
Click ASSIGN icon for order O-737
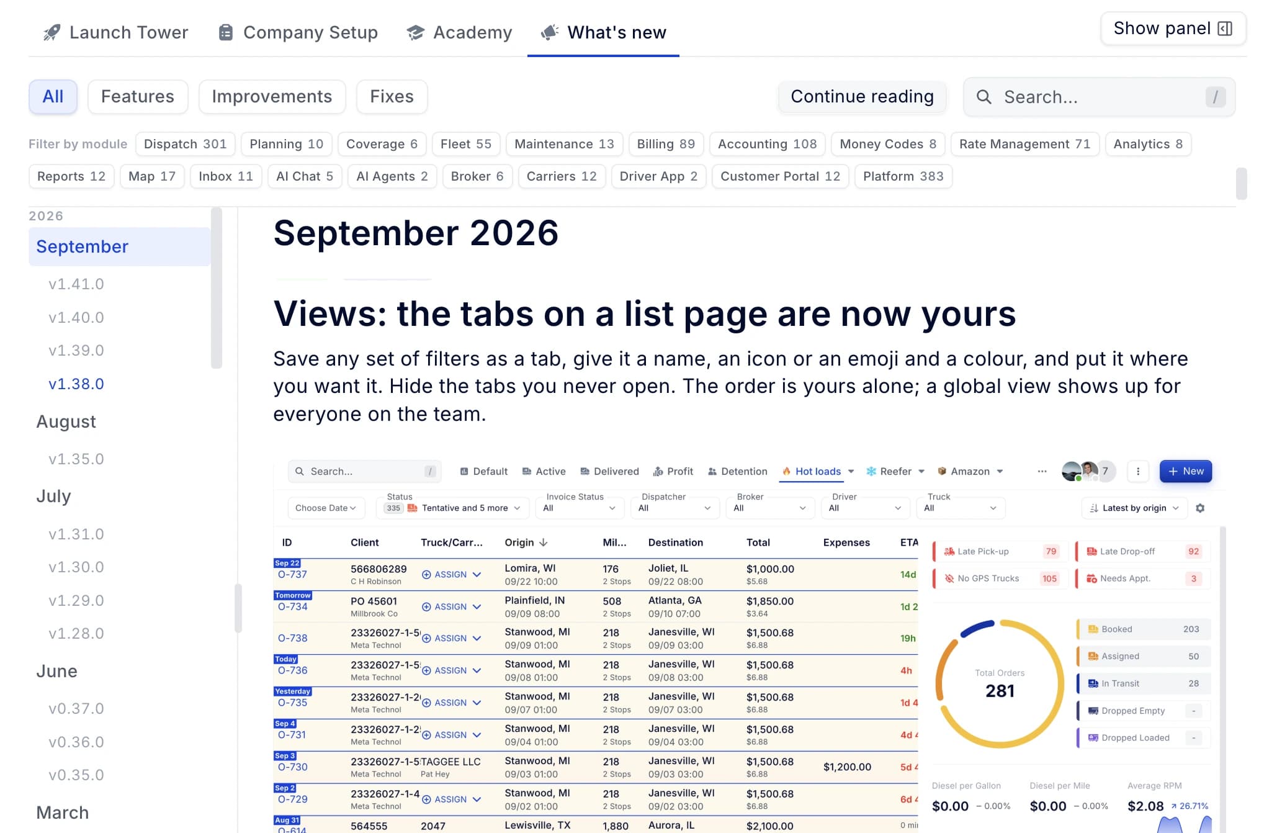click(x=426, y=574)
